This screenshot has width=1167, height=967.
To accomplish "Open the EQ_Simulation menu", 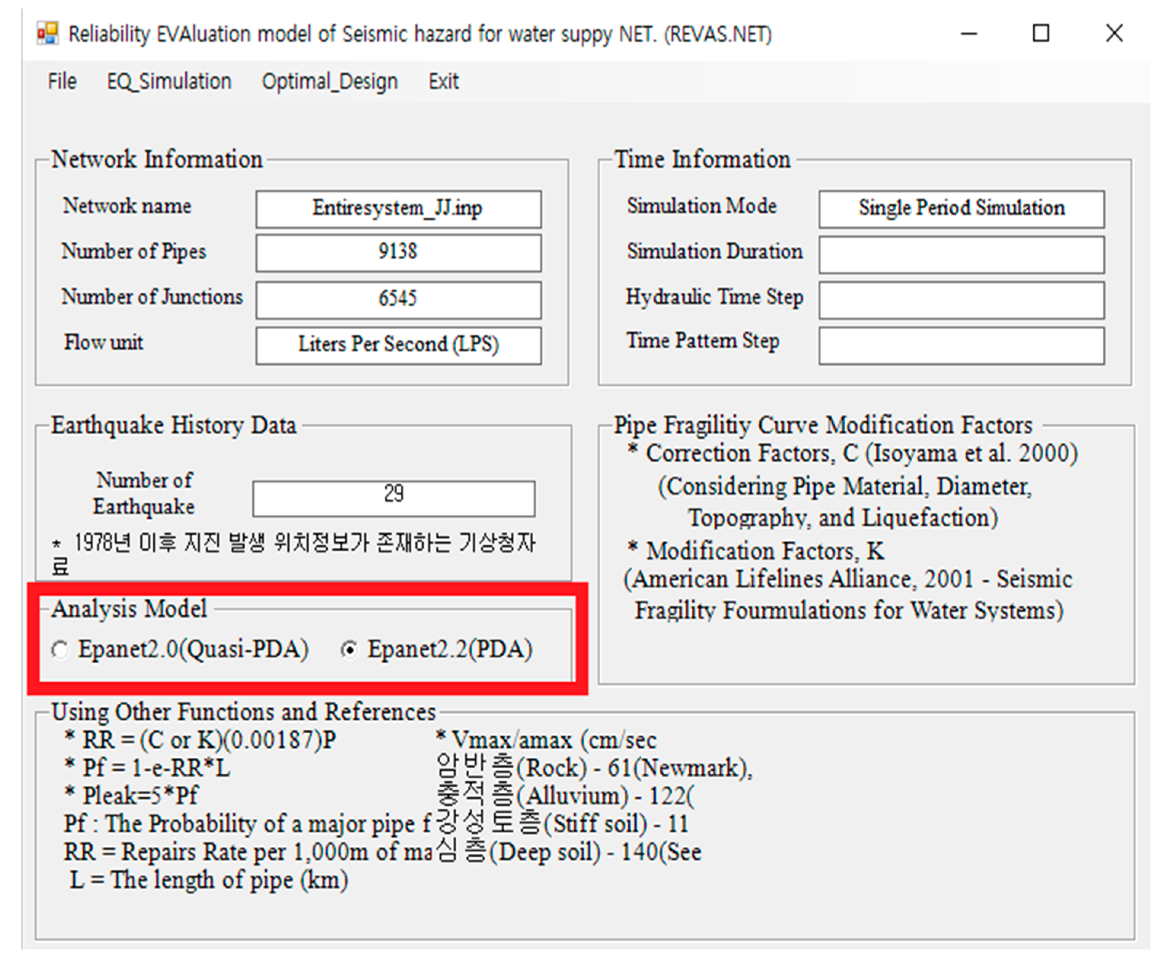I will tap(169, 82).
